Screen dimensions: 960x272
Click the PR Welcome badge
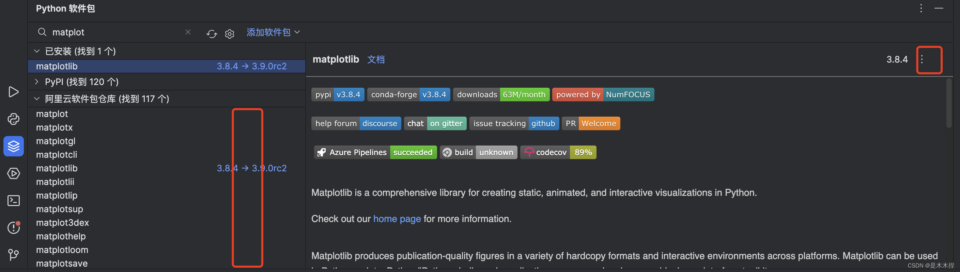591,123
